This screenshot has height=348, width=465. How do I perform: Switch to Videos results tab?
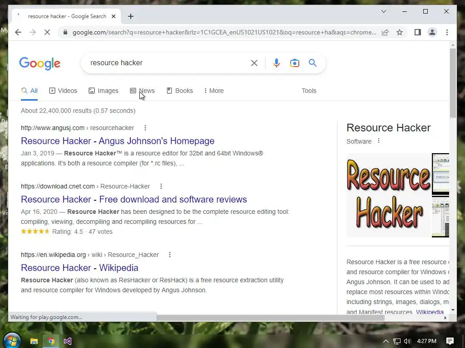(63, 91)
